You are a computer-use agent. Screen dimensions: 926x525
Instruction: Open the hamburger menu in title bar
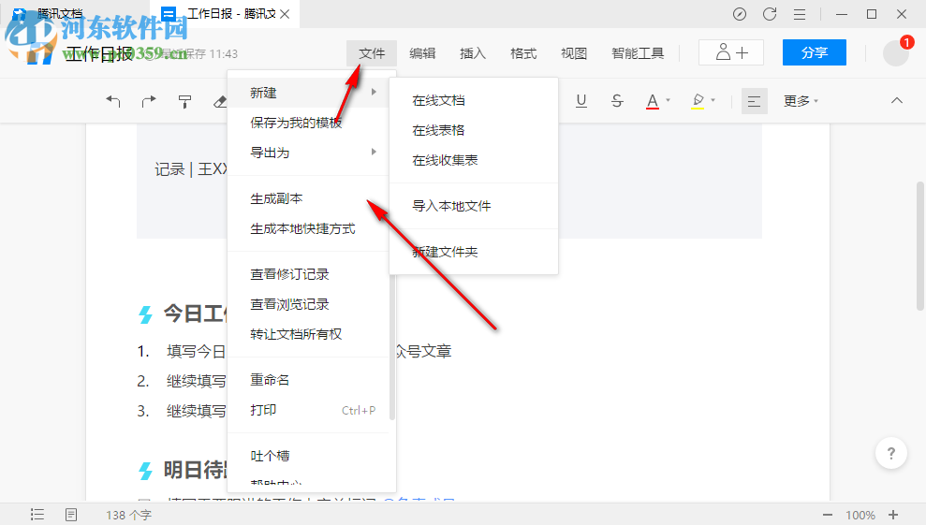coord(800,14)
